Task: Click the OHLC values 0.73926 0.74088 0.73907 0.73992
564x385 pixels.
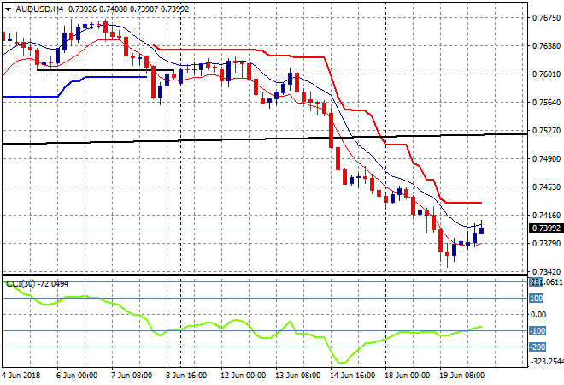Action: click(x=128, y=9)
